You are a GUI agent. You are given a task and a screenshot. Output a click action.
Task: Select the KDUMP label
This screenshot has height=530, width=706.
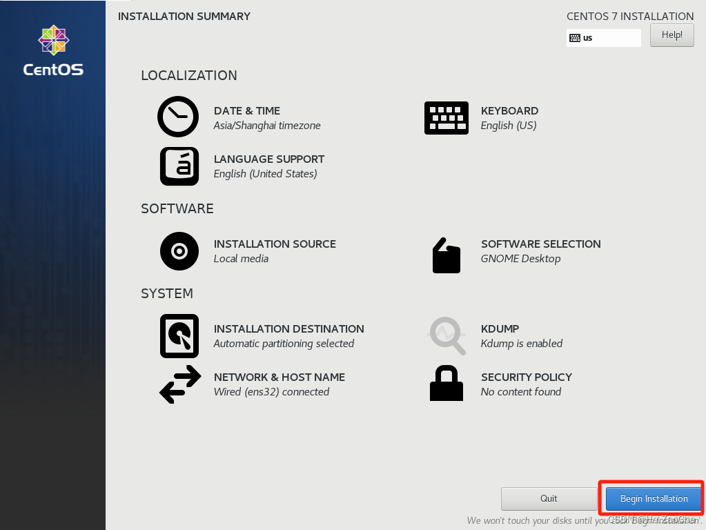coord(500,328)
